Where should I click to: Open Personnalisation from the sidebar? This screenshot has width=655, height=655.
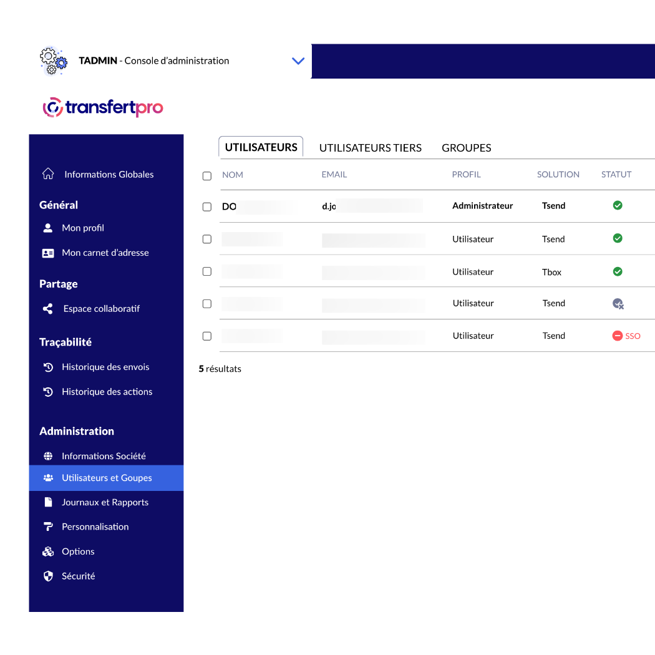[95, 526]
